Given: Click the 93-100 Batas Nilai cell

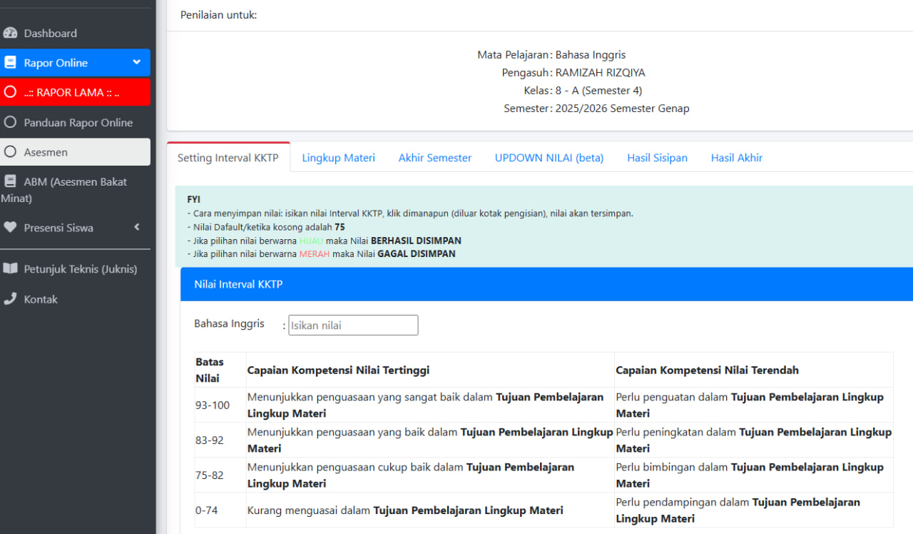Looking at the screenshot, I should click(x=220, y=405).
